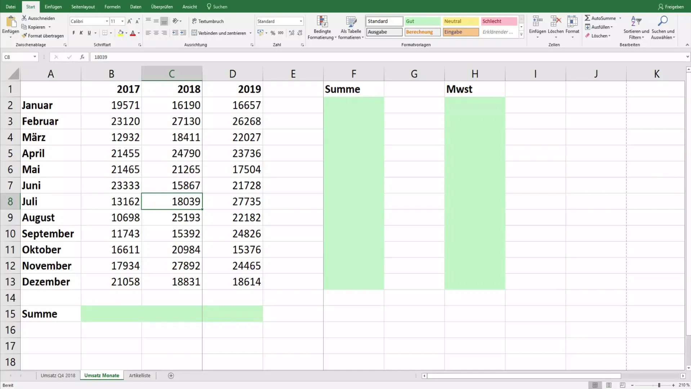Click the Format übertragen brush icon
This screenshot has width=691, height=389.
[x=24, y=36]
